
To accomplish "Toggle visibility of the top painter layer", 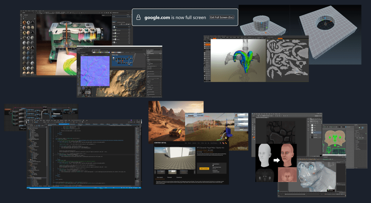I will [113, 27].
